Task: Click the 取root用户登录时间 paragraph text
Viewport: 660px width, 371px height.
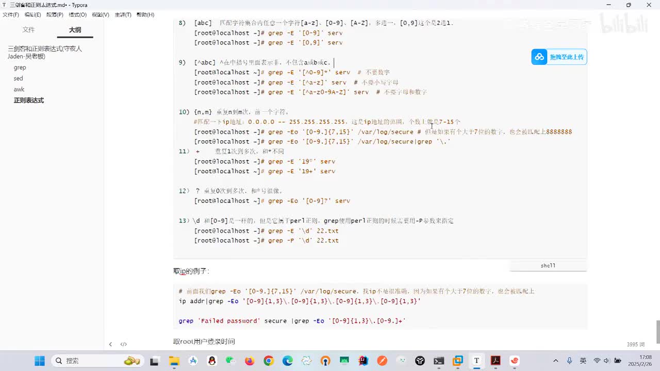Action: 204,342
